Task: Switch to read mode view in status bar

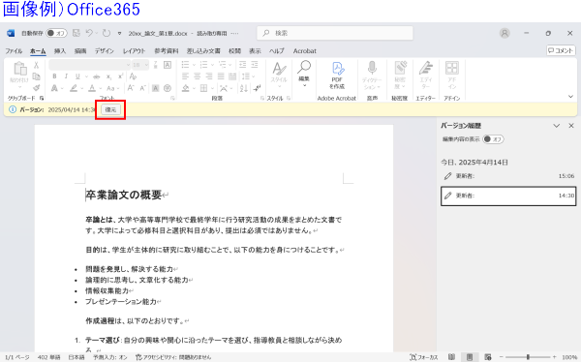Action: click(451, 357)
